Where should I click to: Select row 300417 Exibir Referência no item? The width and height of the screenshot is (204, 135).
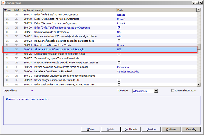tap(100, 15)
